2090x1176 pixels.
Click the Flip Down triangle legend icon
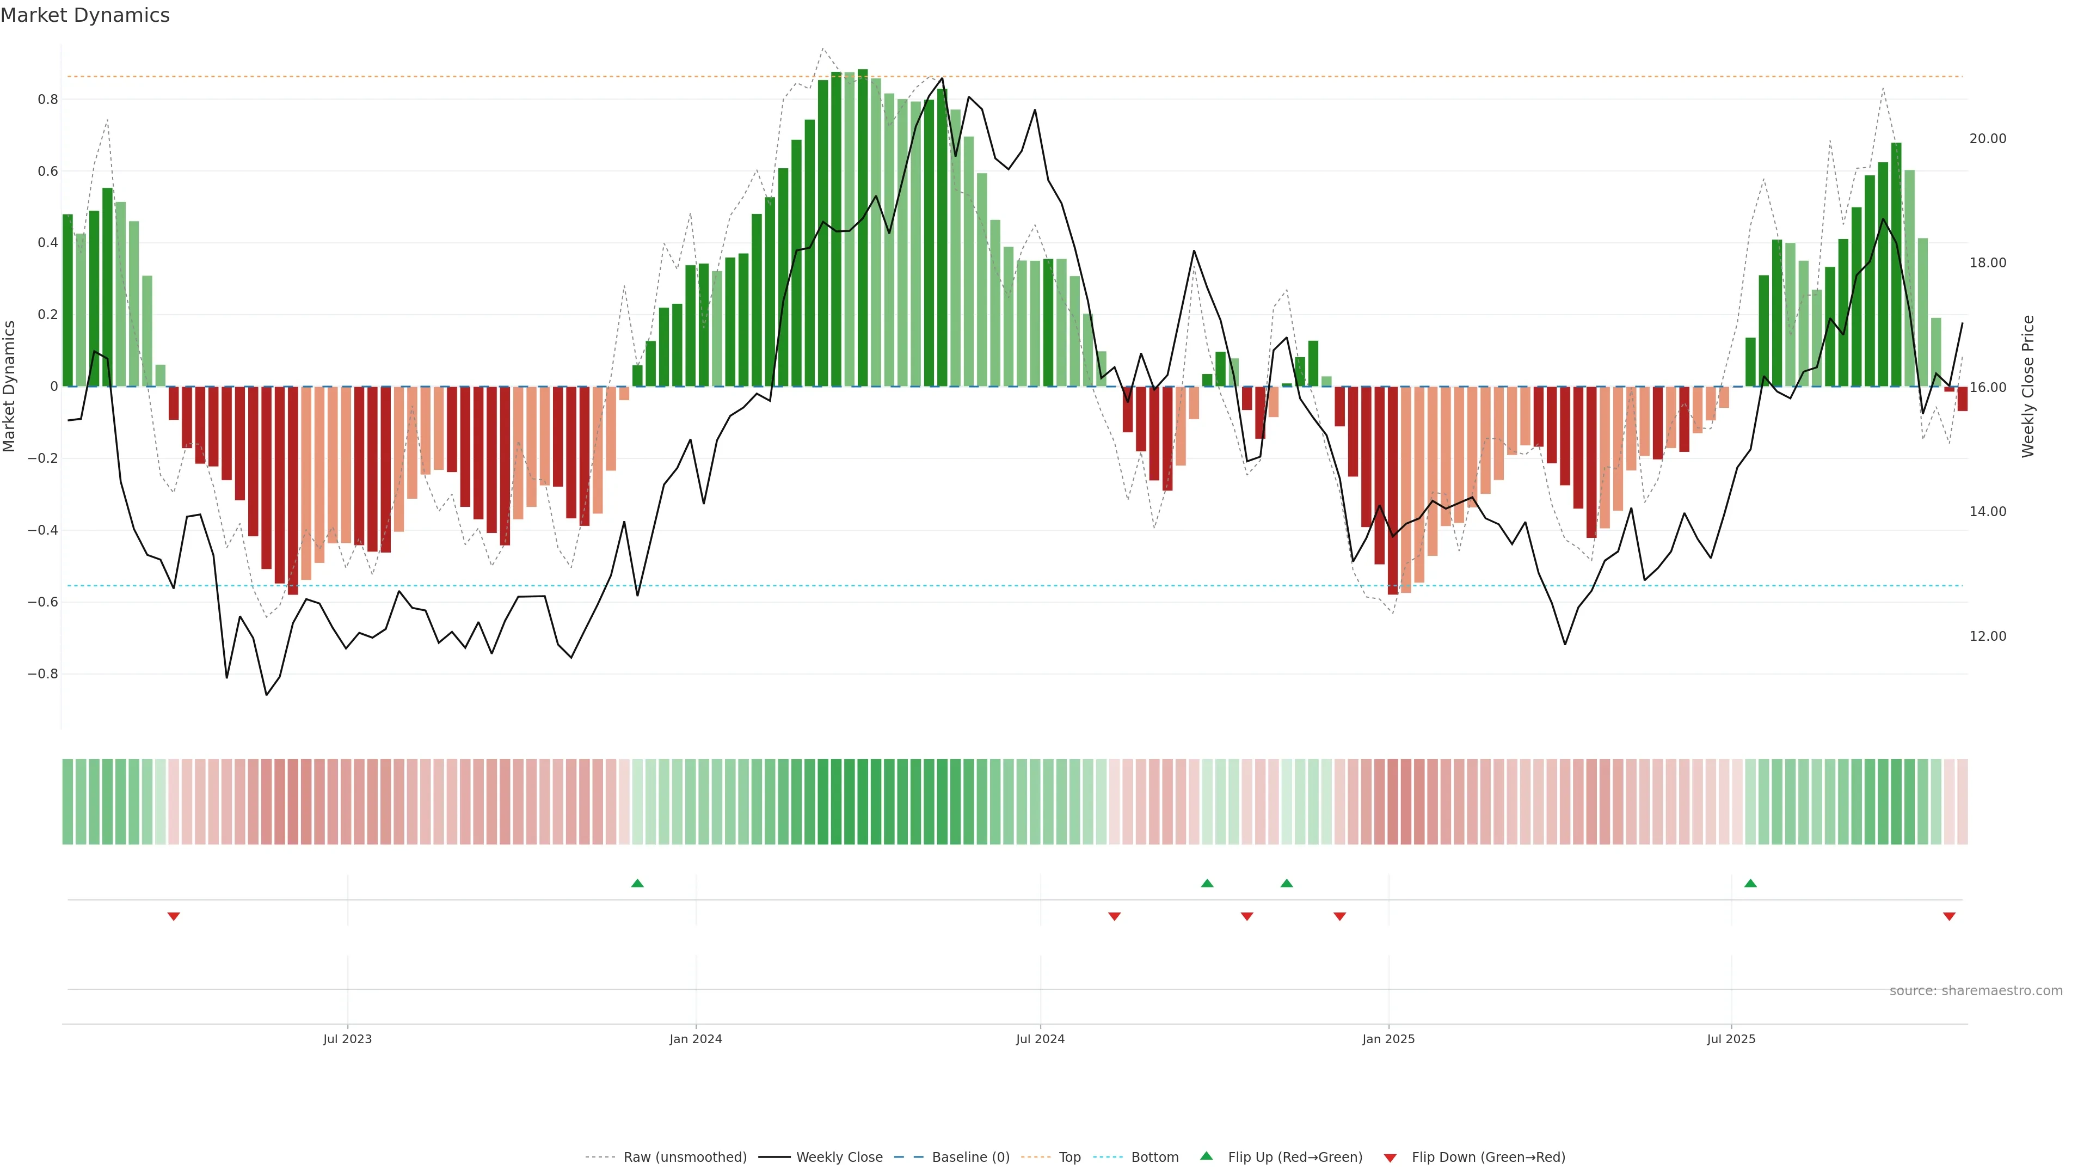pos(1390,1157)
